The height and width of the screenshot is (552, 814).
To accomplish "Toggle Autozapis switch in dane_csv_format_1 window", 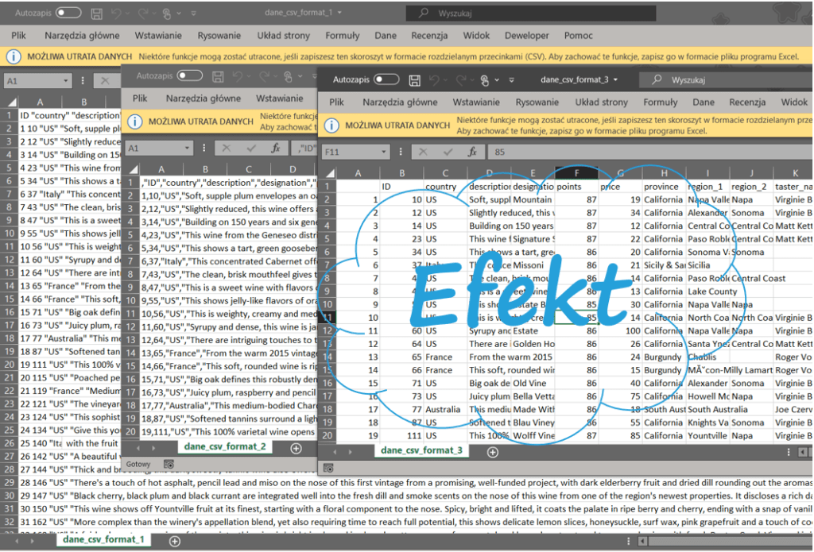I will point(68,14).
